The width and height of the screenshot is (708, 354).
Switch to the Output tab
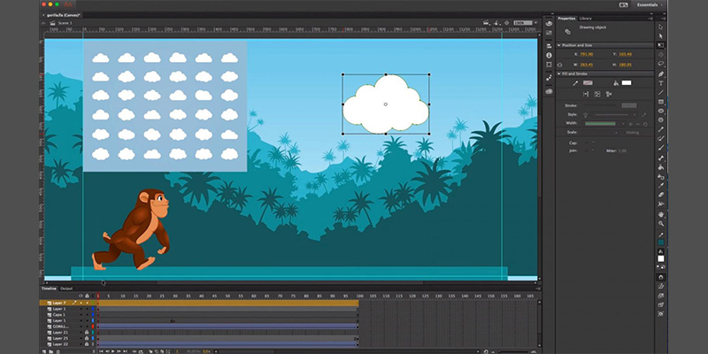(x=66, y=289)
